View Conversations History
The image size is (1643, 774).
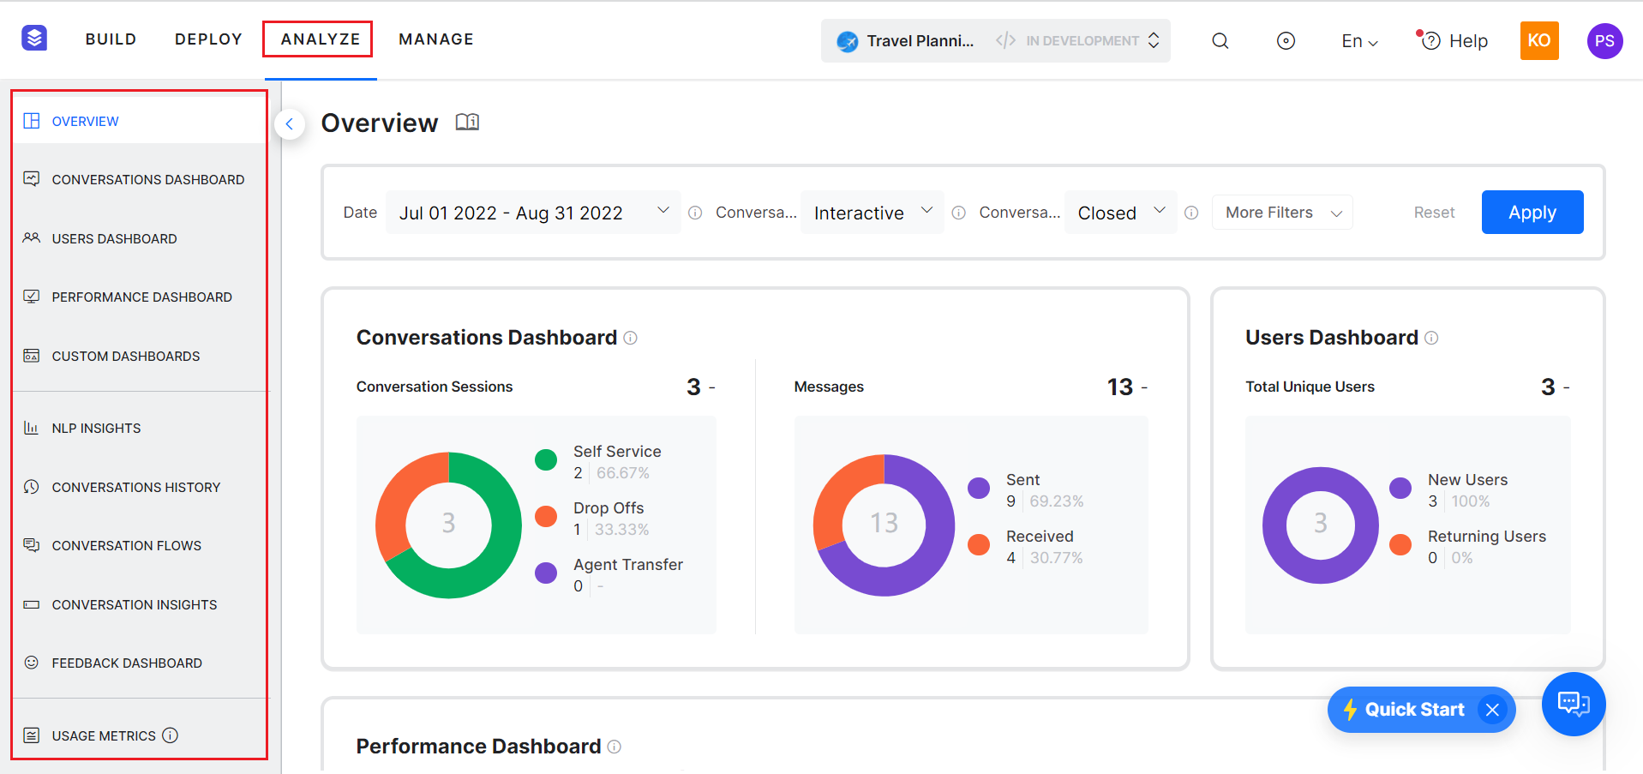click(x=135, y=487)
